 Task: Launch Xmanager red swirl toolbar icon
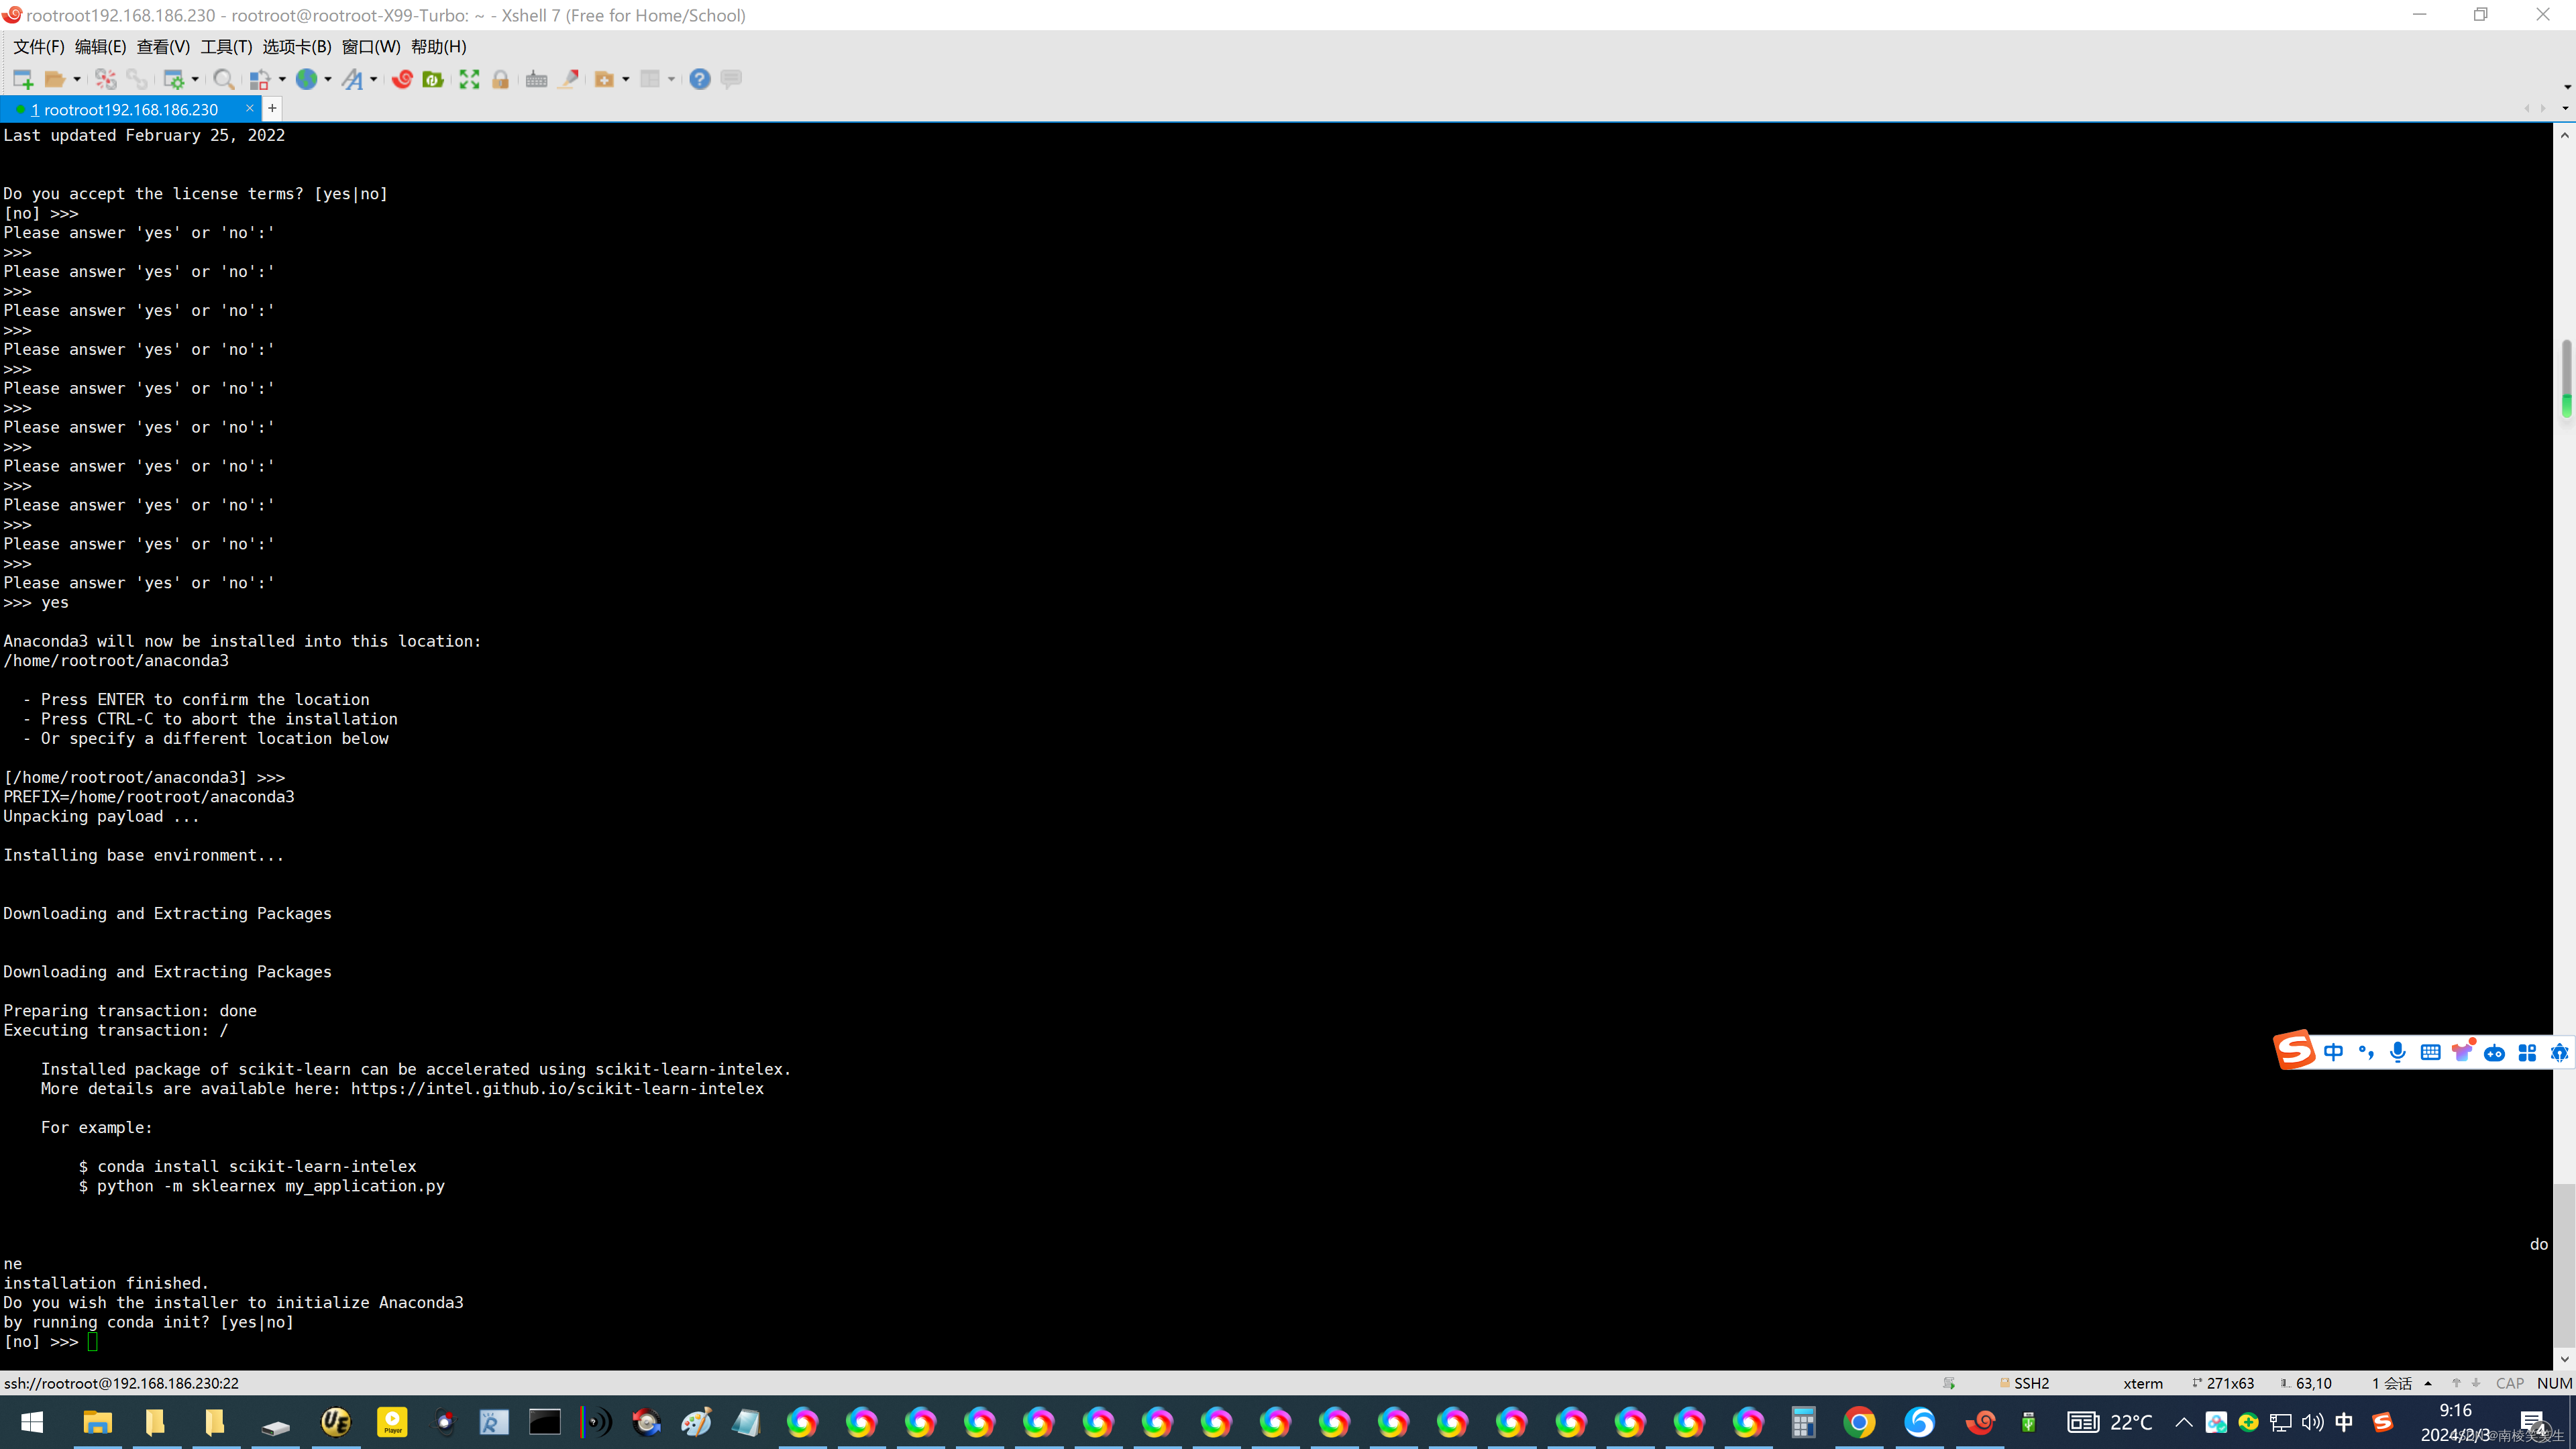point(402,79)
